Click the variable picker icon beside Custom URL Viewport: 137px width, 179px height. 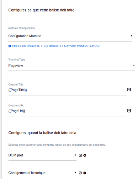(x=129, y=111)
